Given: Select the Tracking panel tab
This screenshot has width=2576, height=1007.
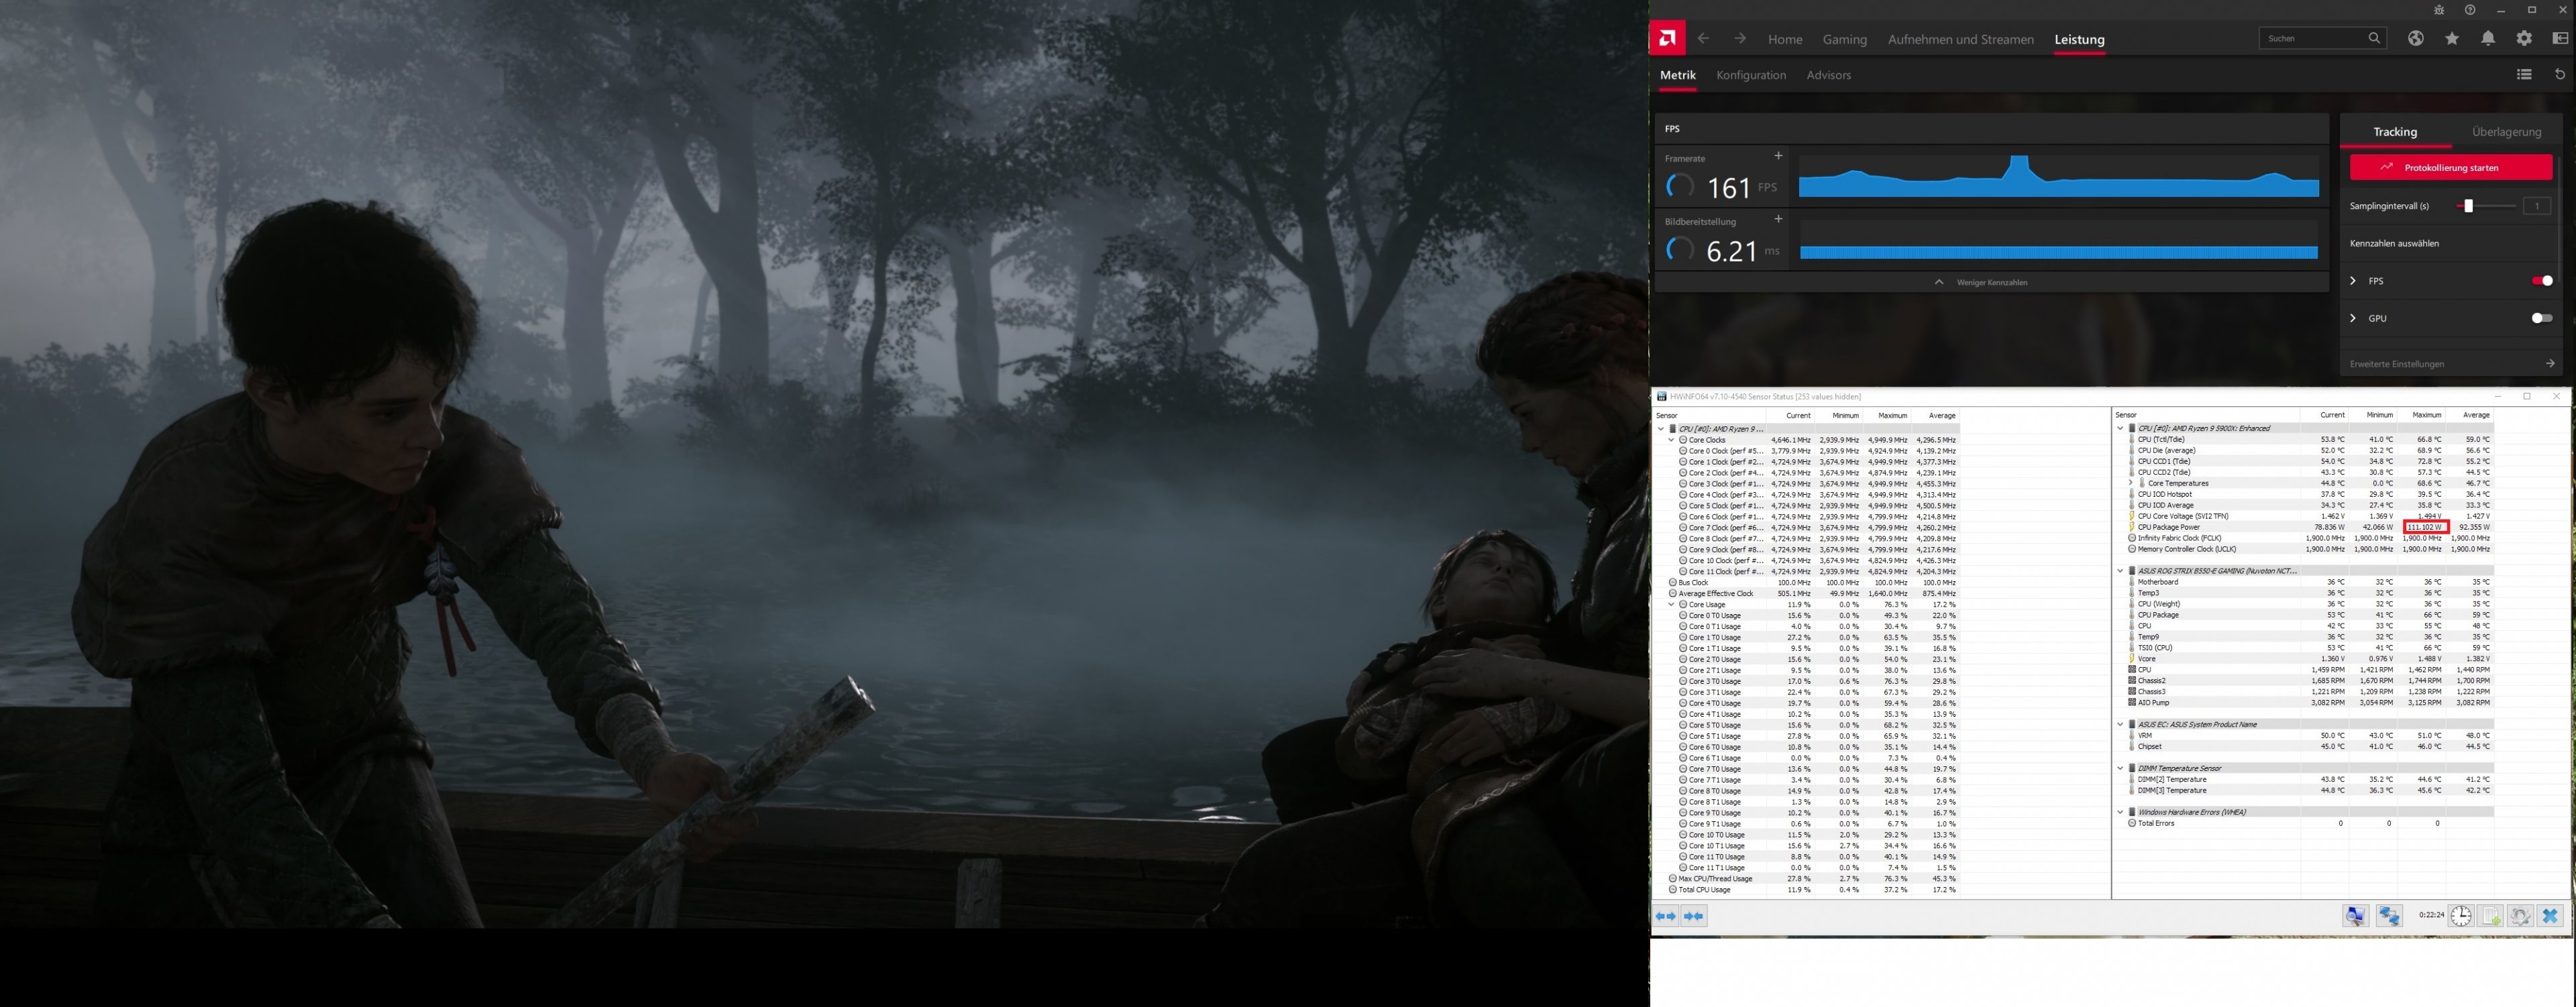Looking at the screenshot, I should coord(2395,132).
